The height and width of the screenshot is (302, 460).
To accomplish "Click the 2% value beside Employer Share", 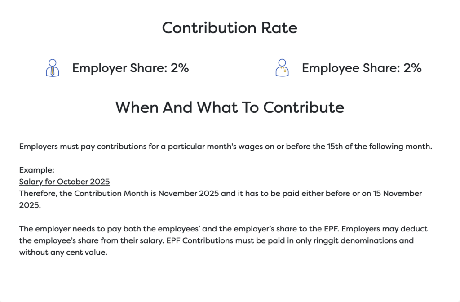I will click(179, 68).
